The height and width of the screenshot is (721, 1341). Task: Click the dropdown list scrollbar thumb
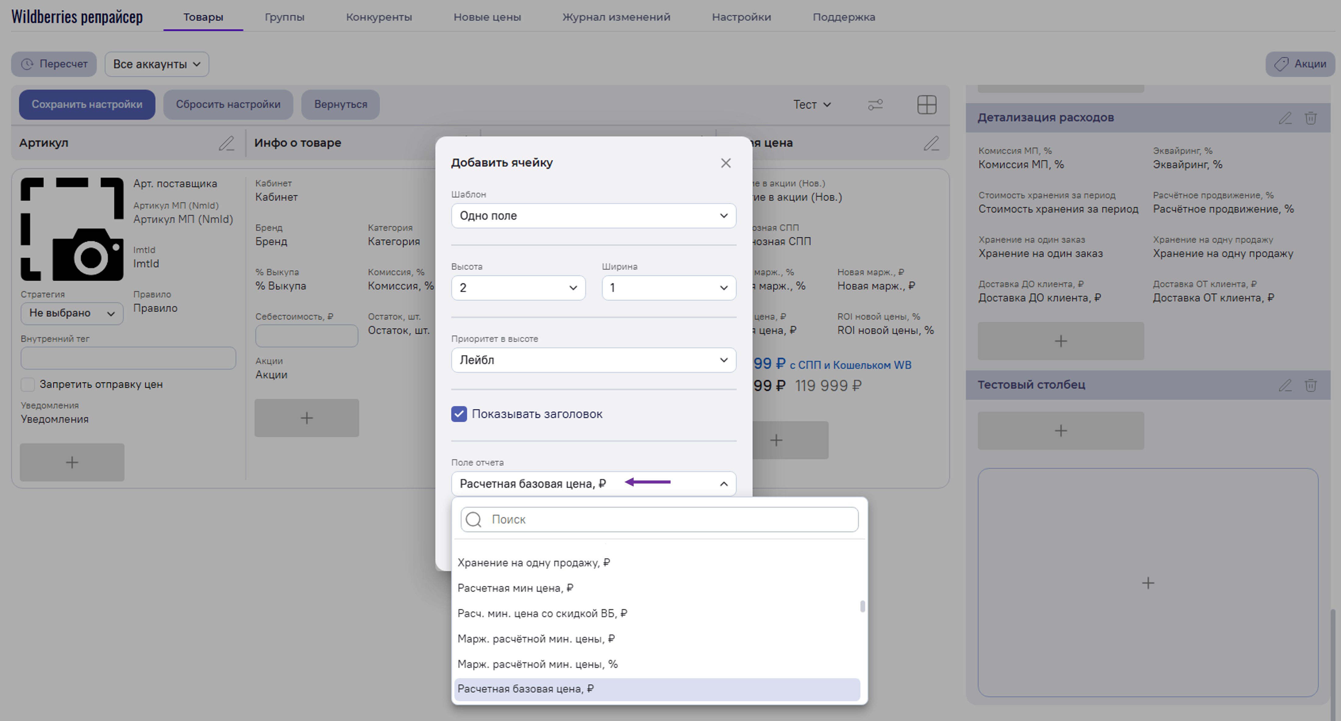(862, 606)
